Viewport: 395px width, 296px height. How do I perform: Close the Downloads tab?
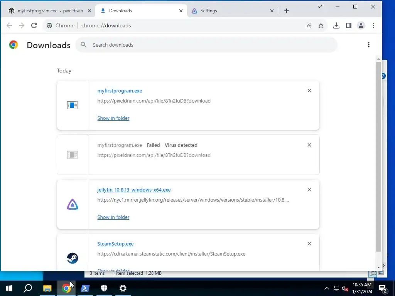(181, 11)
